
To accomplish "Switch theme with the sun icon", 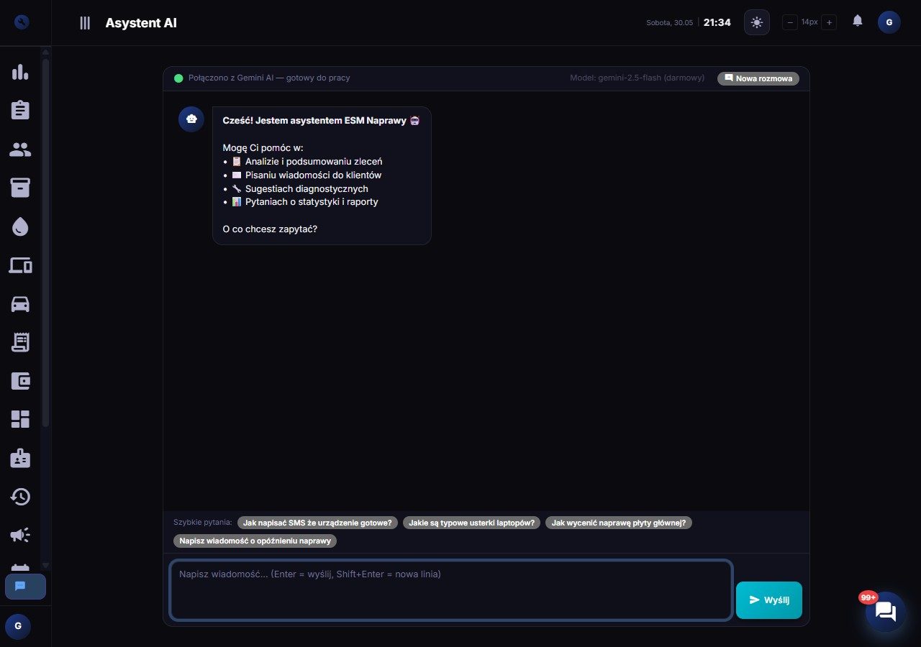I will (757, 22).
